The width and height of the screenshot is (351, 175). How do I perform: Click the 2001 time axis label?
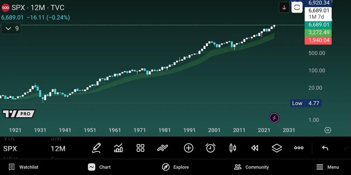coord(214,130)
